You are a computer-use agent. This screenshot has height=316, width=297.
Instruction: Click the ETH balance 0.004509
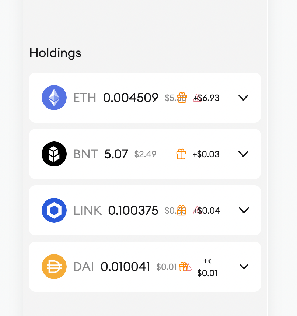click(x=130, y=98)
